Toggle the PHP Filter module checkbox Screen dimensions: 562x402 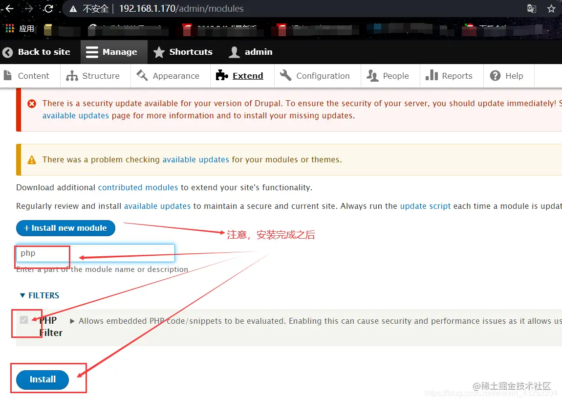tap(24, 320)
